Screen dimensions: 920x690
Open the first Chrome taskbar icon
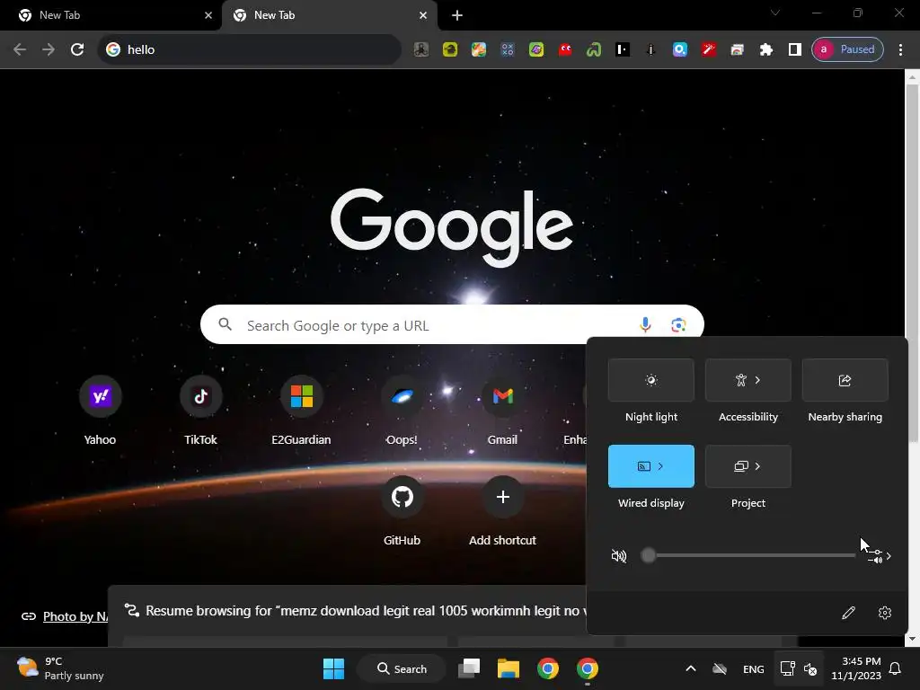coord(548,668)
